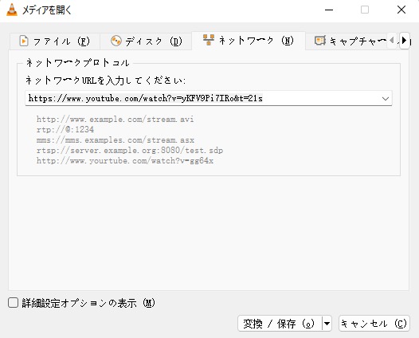419x338 pixels.
Task: Click the capture card icon on キャプチャー tab
Action: point(320,41)
